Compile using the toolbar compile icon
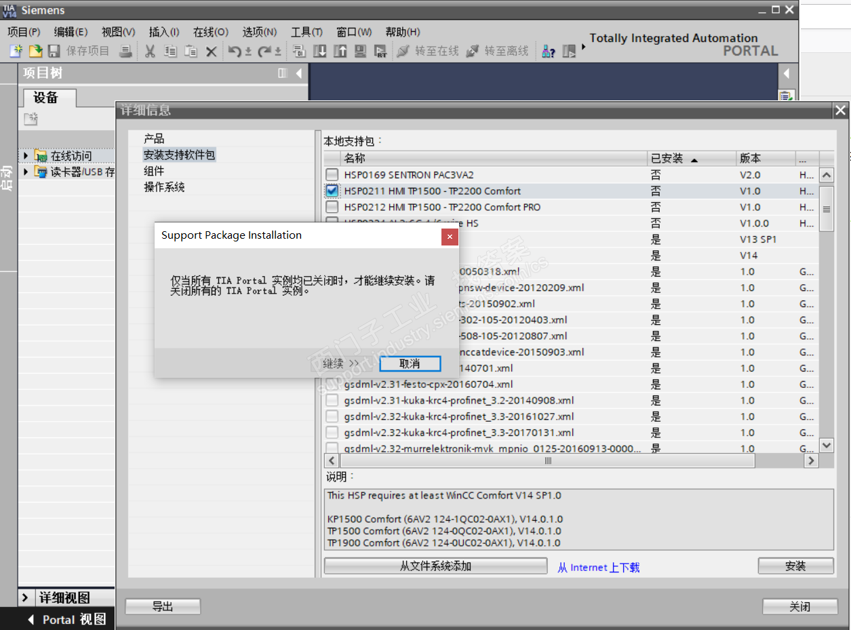Viewport: 851px width, 630px height. point(299,51)
